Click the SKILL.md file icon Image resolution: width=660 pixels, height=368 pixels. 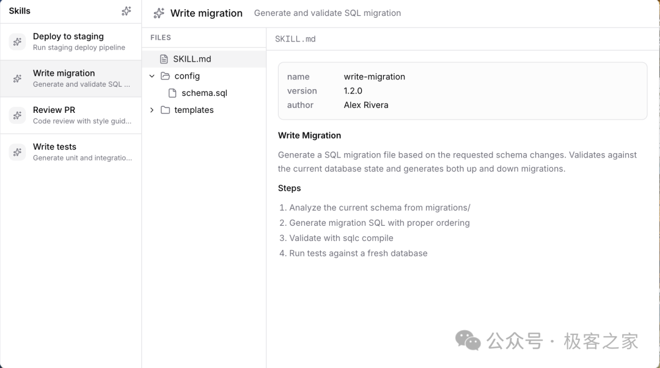(x=164, y=59)
